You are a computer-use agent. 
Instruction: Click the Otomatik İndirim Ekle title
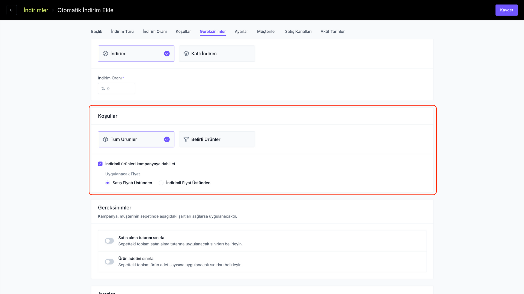click(85, 10)
